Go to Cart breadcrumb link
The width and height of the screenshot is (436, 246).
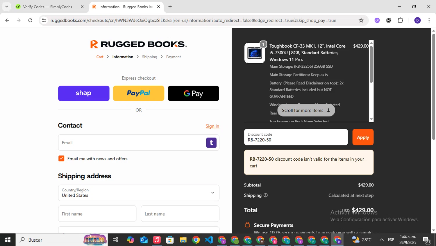[100, 57]
